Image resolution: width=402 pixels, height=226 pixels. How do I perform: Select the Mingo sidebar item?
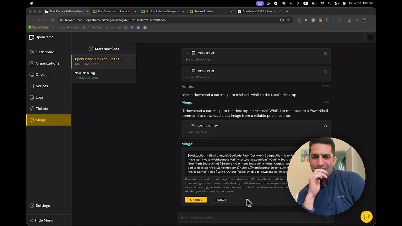click(x=49, y=120)
